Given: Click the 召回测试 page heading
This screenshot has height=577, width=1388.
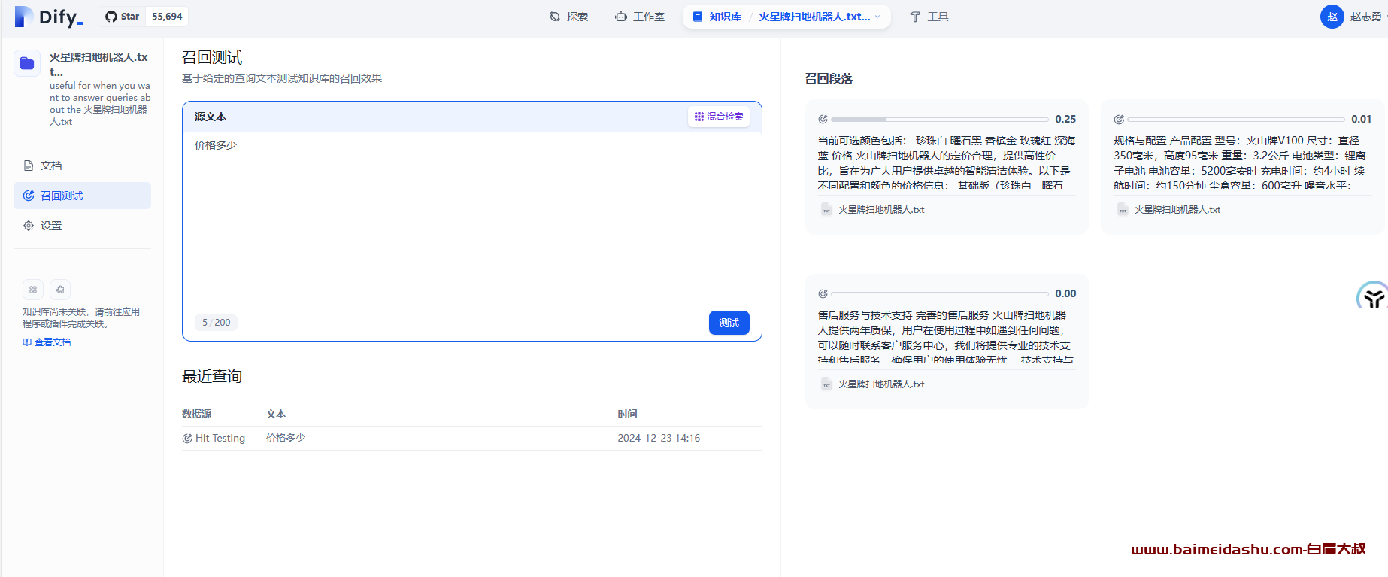Looking at the screenshot, I should click(212, 57).
